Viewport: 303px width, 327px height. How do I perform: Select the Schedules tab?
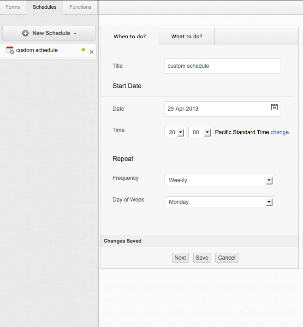[44, 7]
